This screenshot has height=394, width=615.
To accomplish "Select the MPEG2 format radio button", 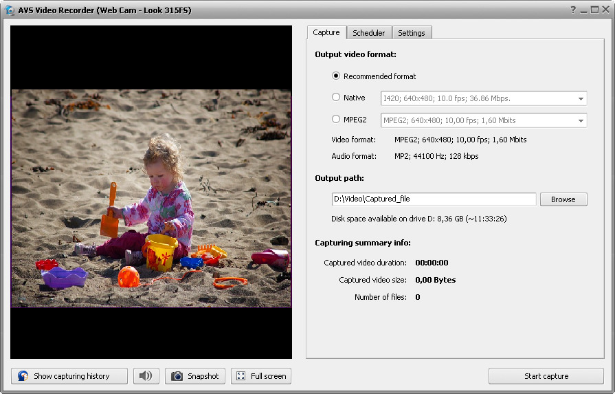I will click(336, 119).
